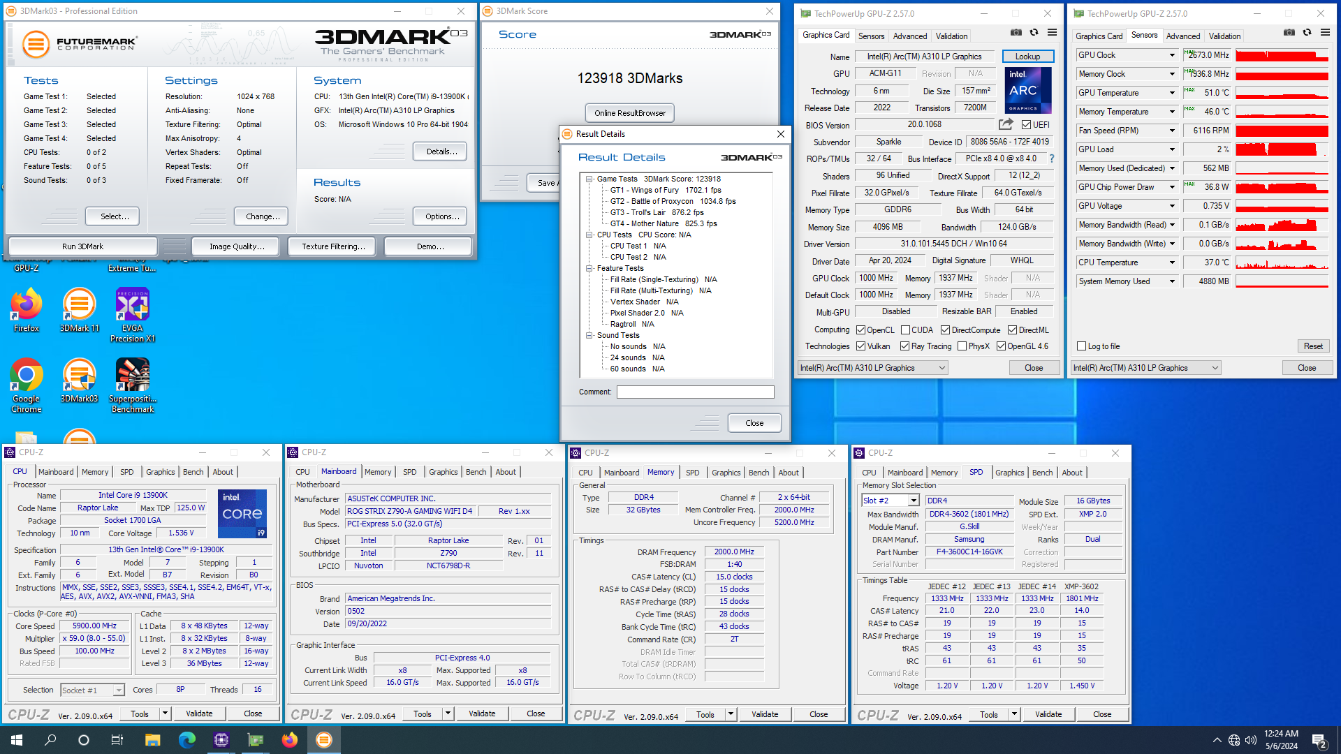Click the camera icon in GPU-Z Sensors window
Viewport: 1341px width, 754px height.
point(1289,33)
